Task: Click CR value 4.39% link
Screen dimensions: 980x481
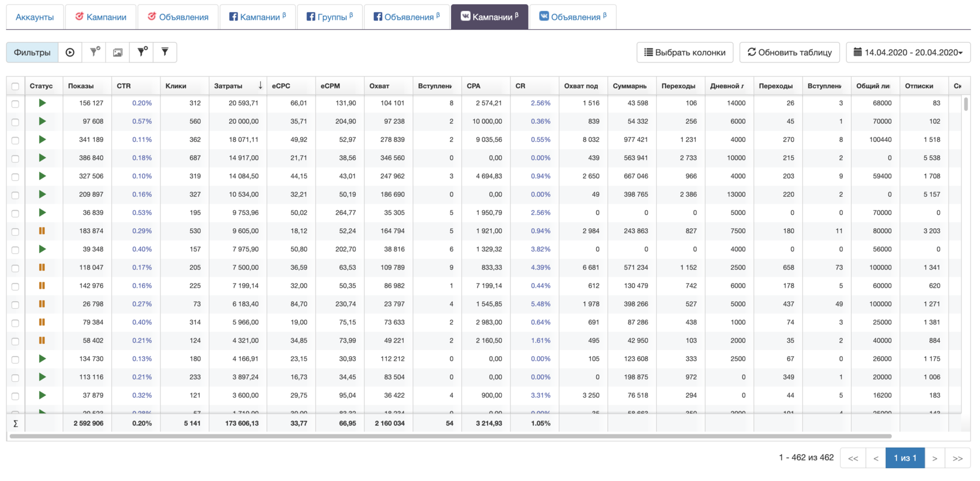Action: tap(541, 267)
